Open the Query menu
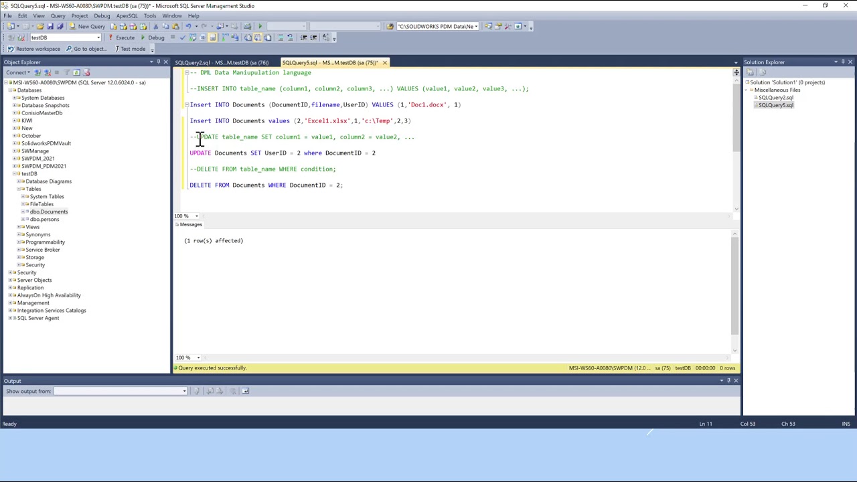The image size is (857, 482). [x=58, y=15]
